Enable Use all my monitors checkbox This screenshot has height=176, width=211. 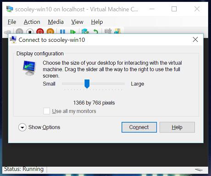coord(46,111)
